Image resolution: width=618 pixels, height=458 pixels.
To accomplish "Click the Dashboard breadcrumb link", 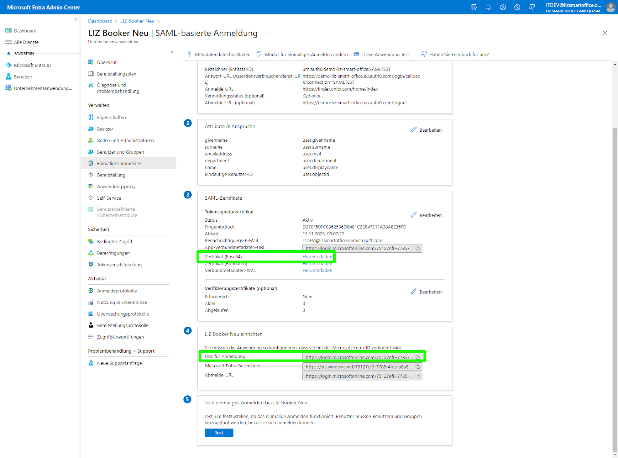I will point(100,21).
